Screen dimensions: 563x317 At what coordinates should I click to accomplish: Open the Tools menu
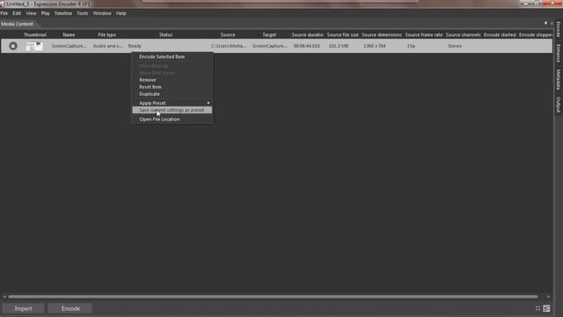pos(83,13)
